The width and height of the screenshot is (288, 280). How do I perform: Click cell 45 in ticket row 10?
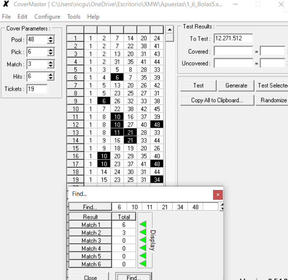[157, 109]
